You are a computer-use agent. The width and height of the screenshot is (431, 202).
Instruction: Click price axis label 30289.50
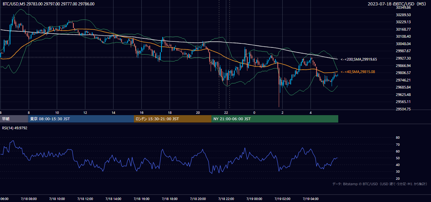[x=403, y=15]
